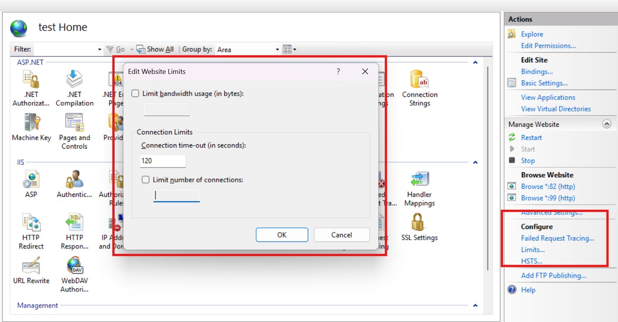The height and width of the screenshot is (322, 618).
Task: Open Go button dropdown arrow
Action: point(131,49)
